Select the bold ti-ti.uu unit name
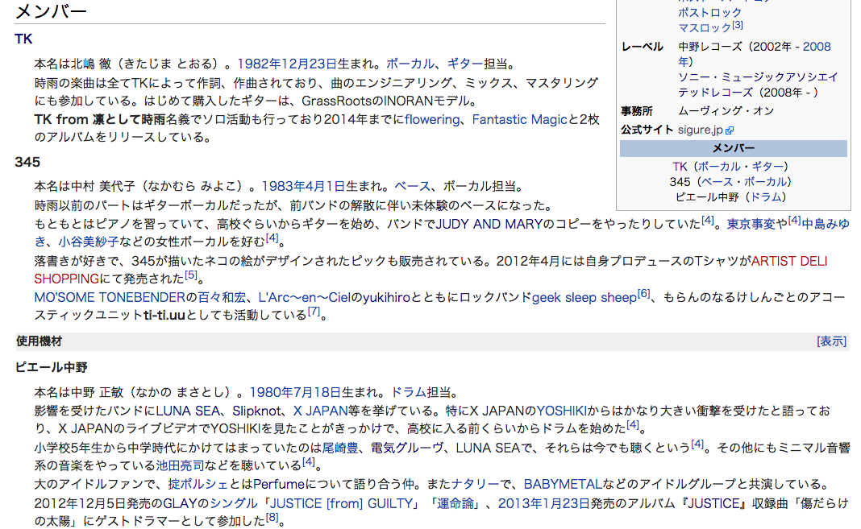Screen dimensions: 861x529 164,315
